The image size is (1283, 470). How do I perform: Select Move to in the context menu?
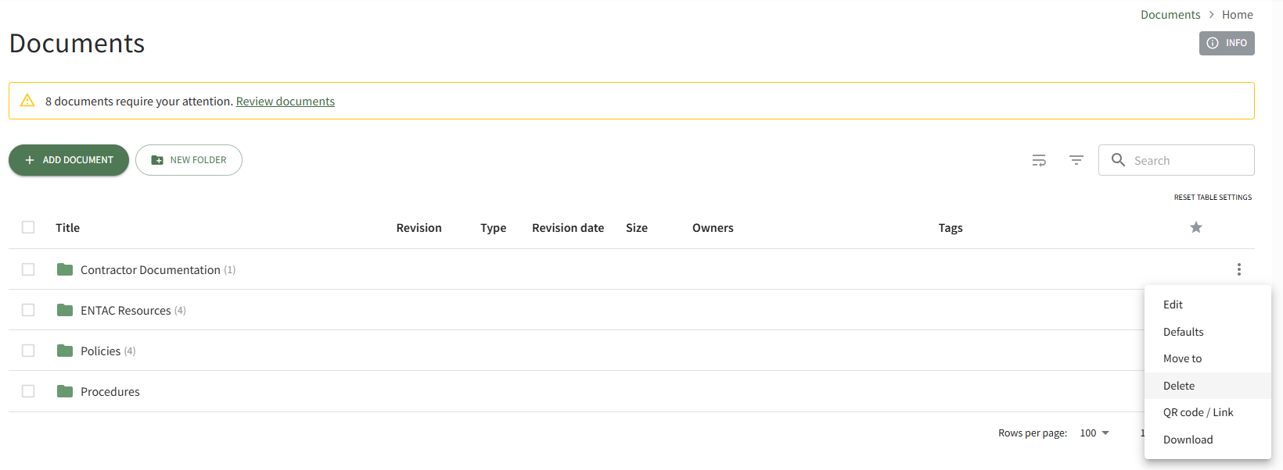click(1182, 358)
